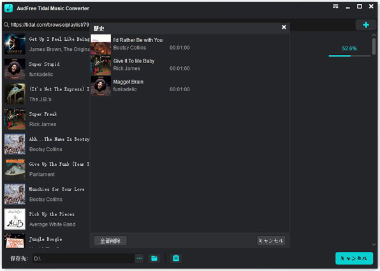Select Pick Up the Pieces track title
Viewport: 380px width, 271px height.
(x=52, y=214)
